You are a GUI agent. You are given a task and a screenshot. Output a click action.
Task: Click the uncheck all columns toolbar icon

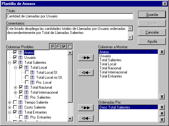[70, 47]
